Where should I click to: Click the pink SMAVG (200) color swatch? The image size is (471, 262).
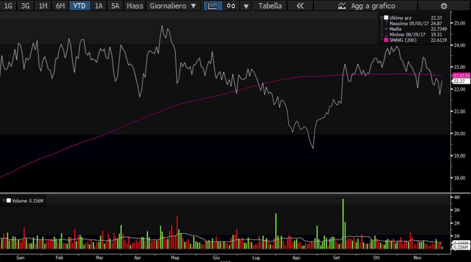(386, 40)
